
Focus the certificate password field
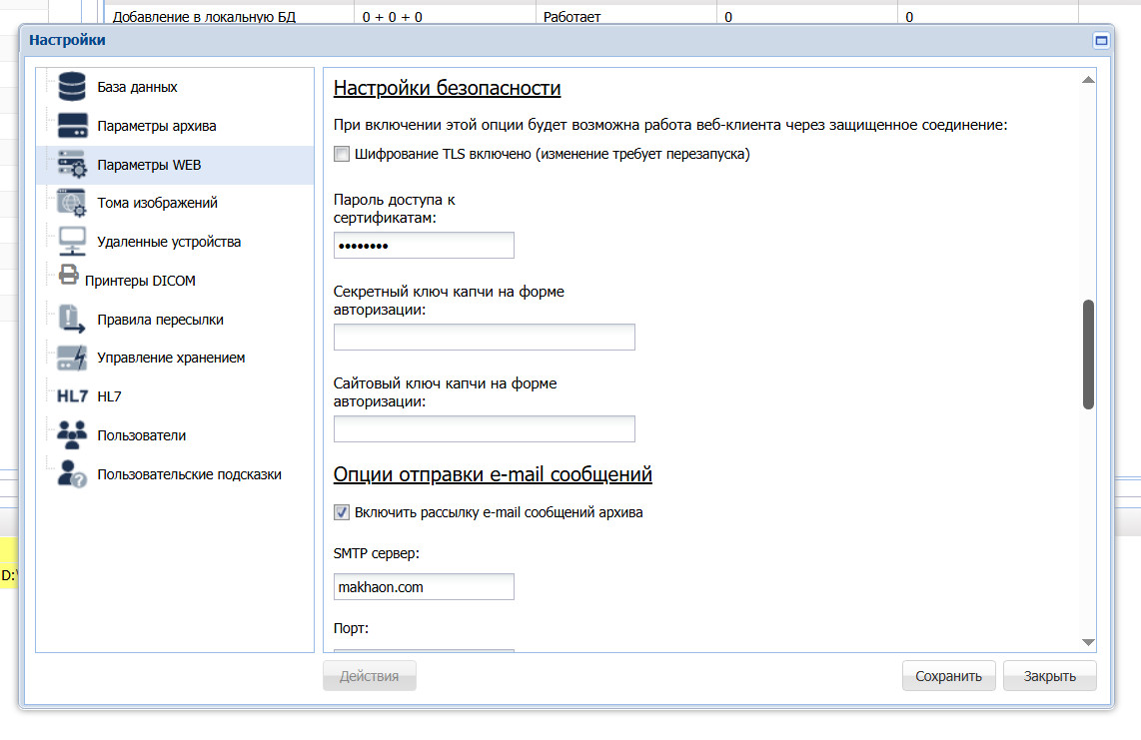point(424,246)
